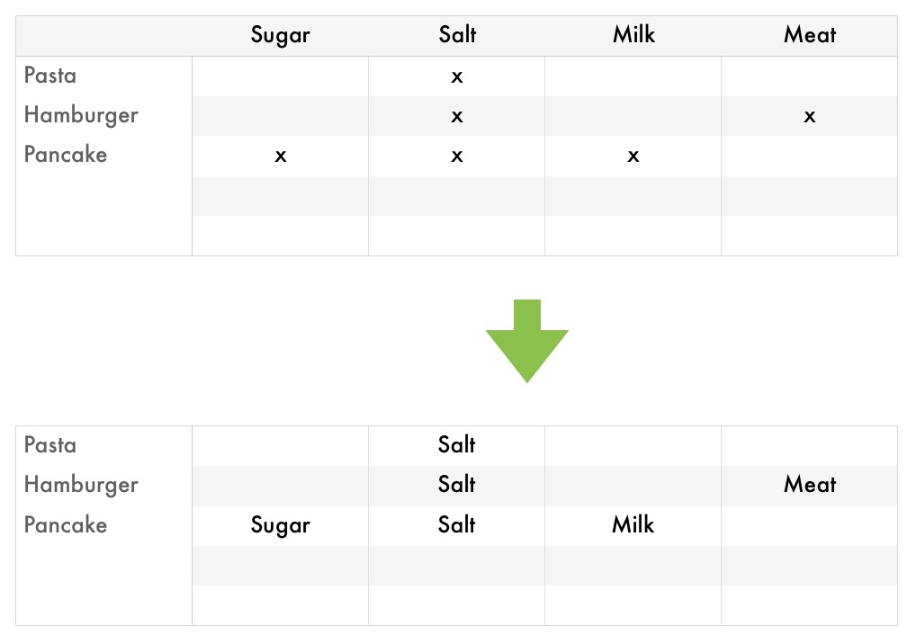Click the Hamburger row label in top table
Screen dimensions: 916x644
(x=81, y=115)
